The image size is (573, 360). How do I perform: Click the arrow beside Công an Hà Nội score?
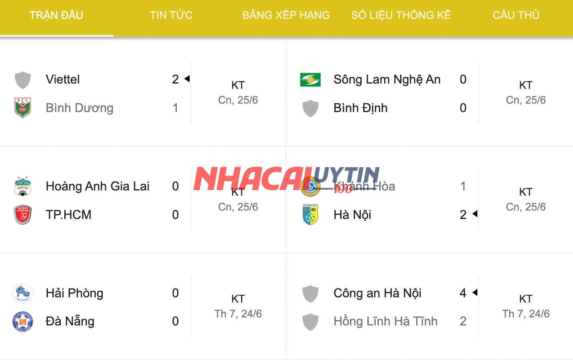pyautogui.click(x=475, y=292)
